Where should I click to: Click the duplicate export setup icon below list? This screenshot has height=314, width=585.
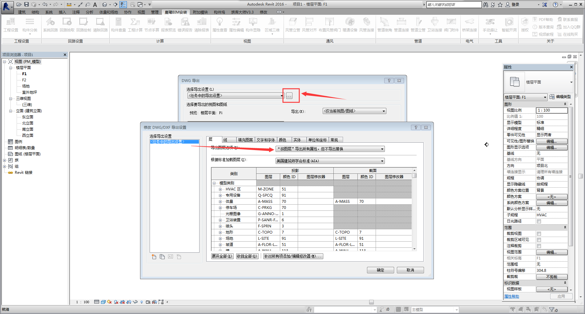pos(162,257)
